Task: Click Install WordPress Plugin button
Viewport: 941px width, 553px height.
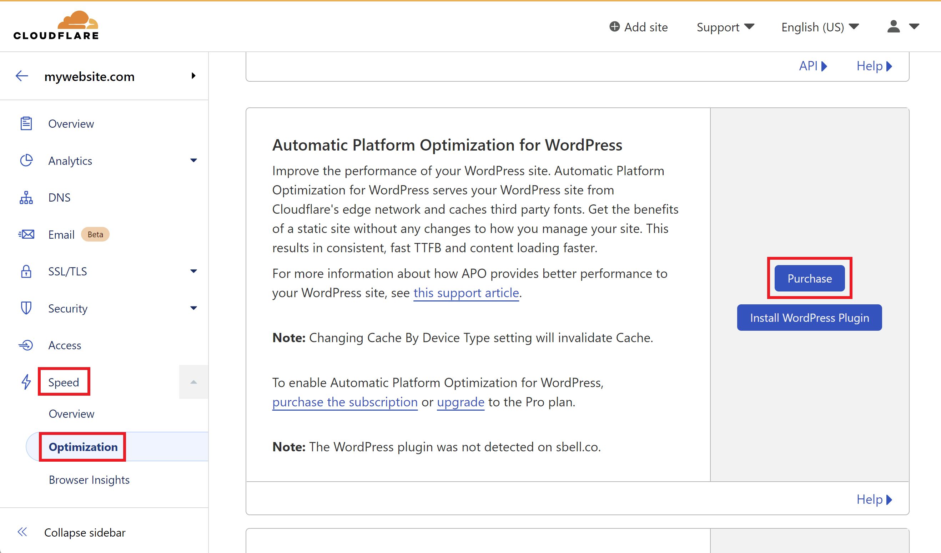Action: point(809,317)
